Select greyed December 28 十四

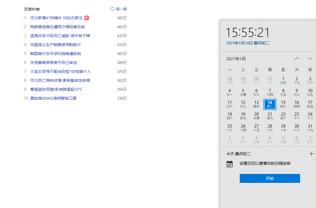[230, 80]
